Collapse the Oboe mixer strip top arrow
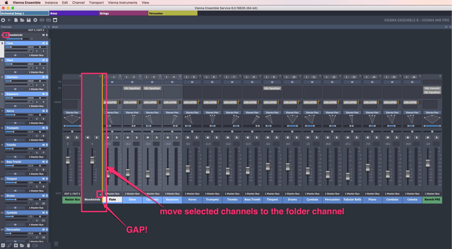 [140, 76]
